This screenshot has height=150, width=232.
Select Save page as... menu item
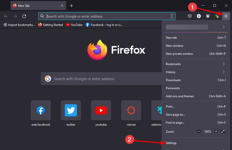coord(196,115)
